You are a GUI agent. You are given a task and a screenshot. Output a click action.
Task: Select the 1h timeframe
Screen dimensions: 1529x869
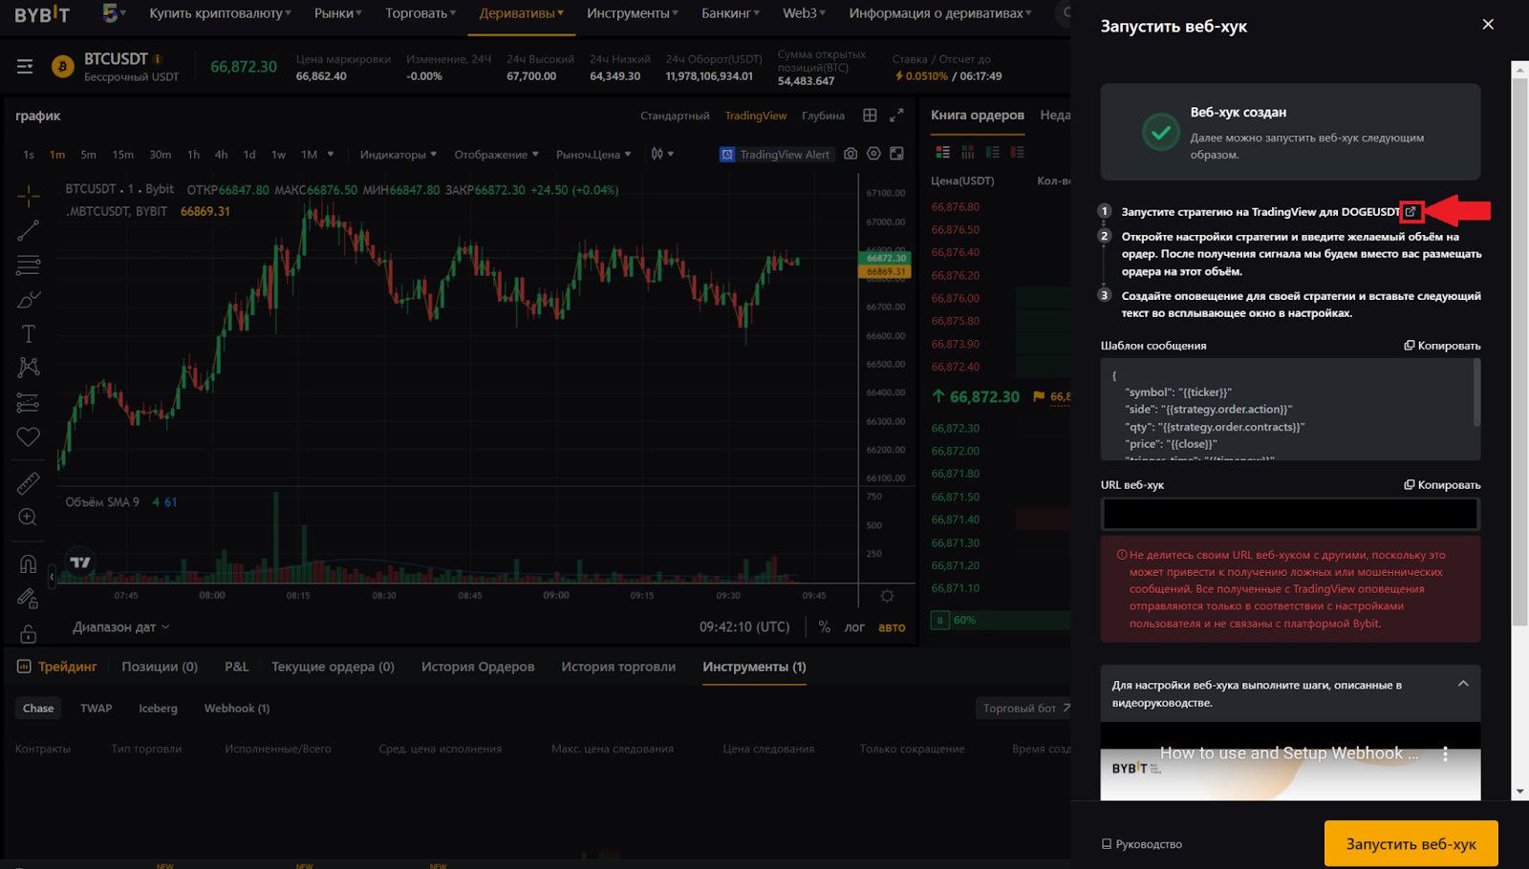tap(193, 155)
